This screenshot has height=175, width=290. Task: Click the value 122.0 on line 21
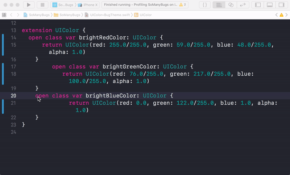click(185, 103)
